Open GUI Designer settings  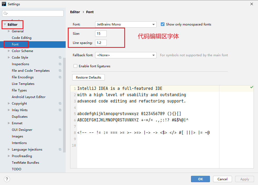coord(22,130)
